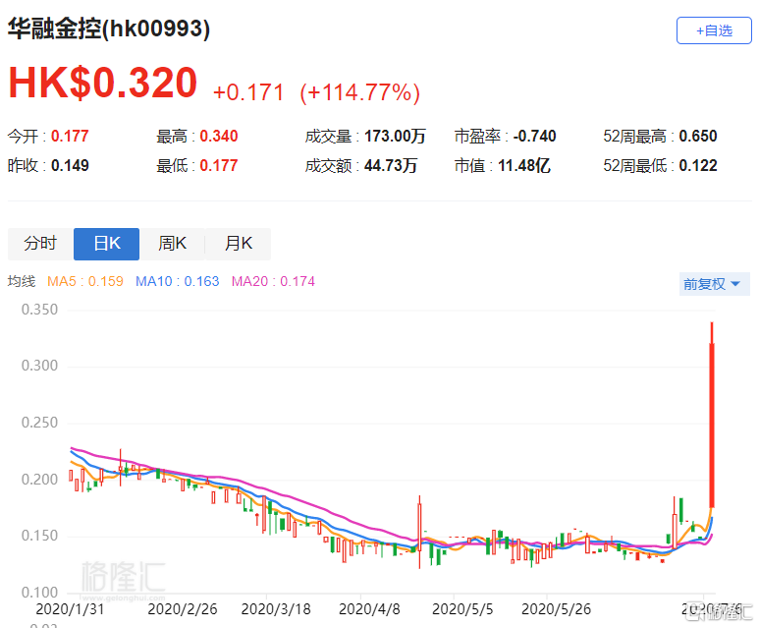Switch to the 周K weekly tab
Image resolution: width=759 pixels, height=628 pixels.
coord(172,244)
